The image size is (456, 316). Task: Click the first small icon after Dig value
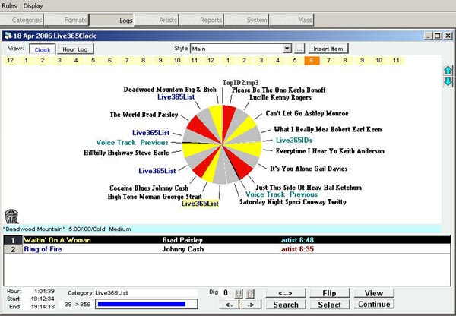239,294
